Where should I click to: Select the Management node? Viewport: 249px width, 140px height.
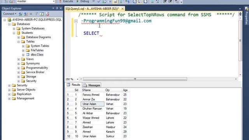(x=26, y=98)
